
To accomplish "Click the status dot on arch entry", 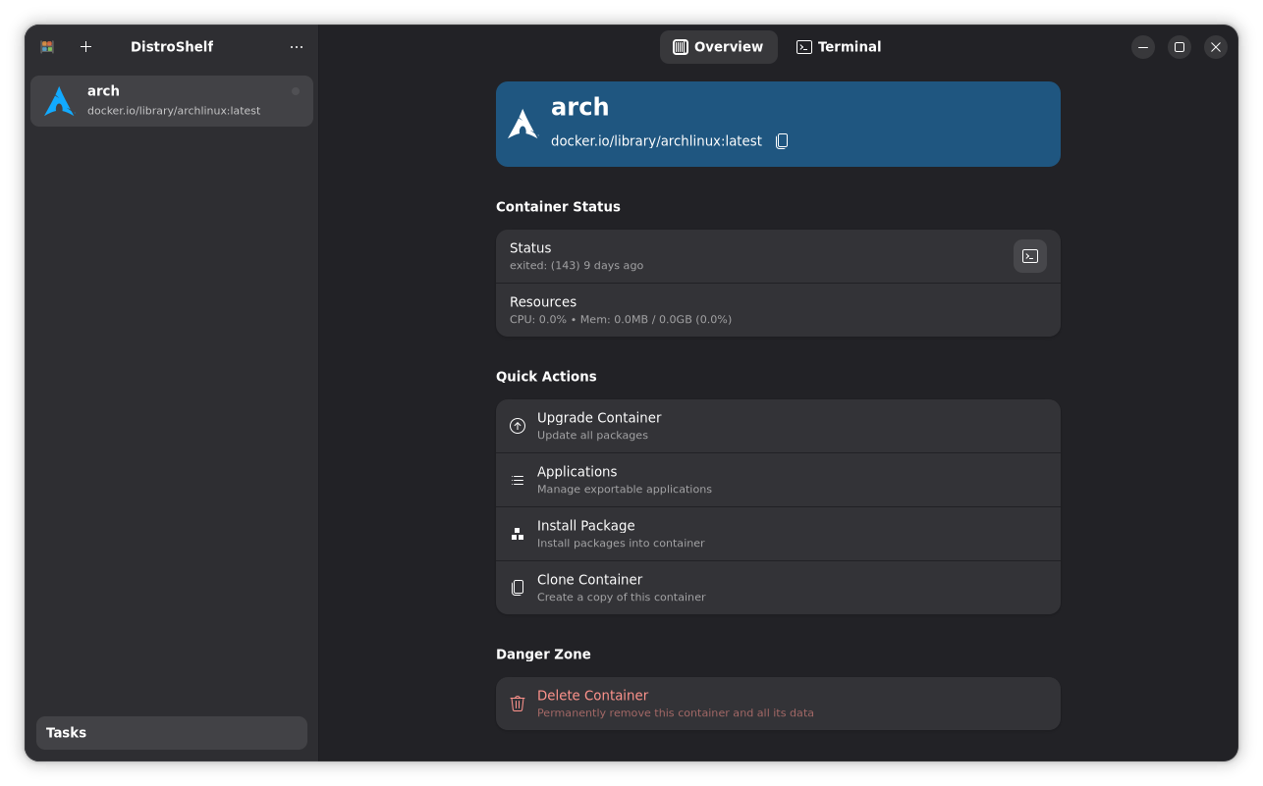I will click(x=296, y=91).
